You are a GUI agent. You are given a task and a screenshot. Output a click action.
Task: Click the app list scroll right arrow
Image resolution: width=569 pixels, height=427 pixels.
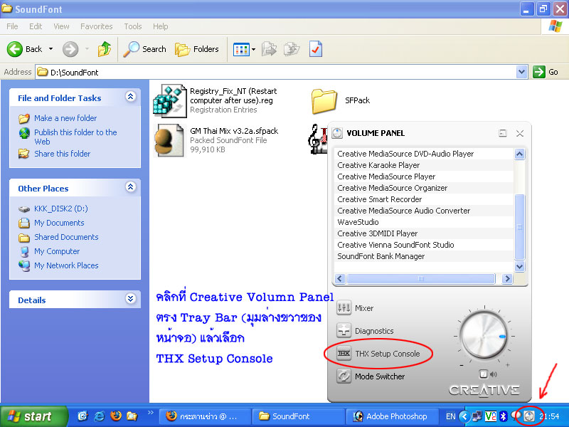coord(507,279)
